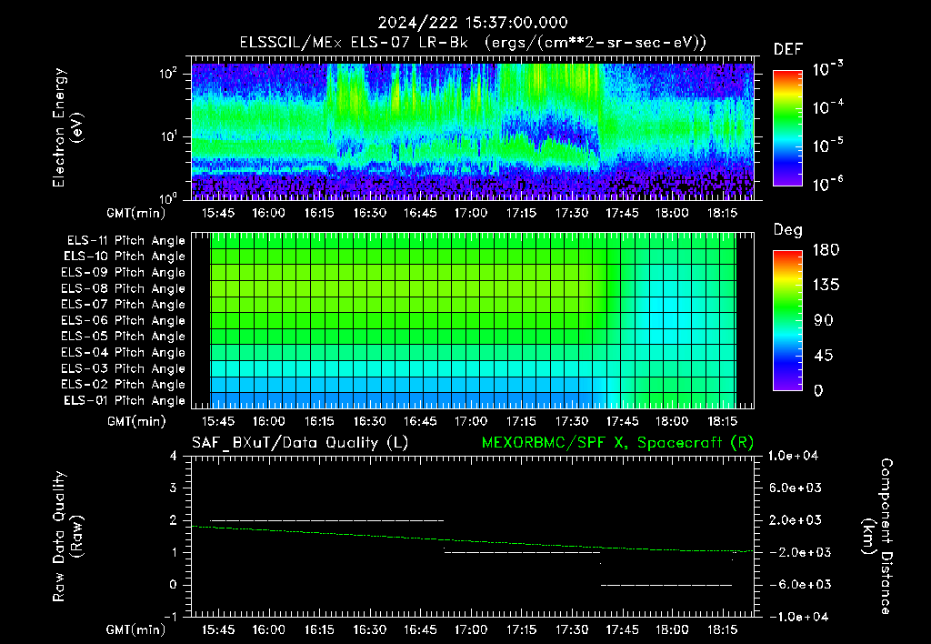The width and height of the screenshot is (931, 644).
Task: Click data quality line segment at level 2
Action: pos(326,520)
